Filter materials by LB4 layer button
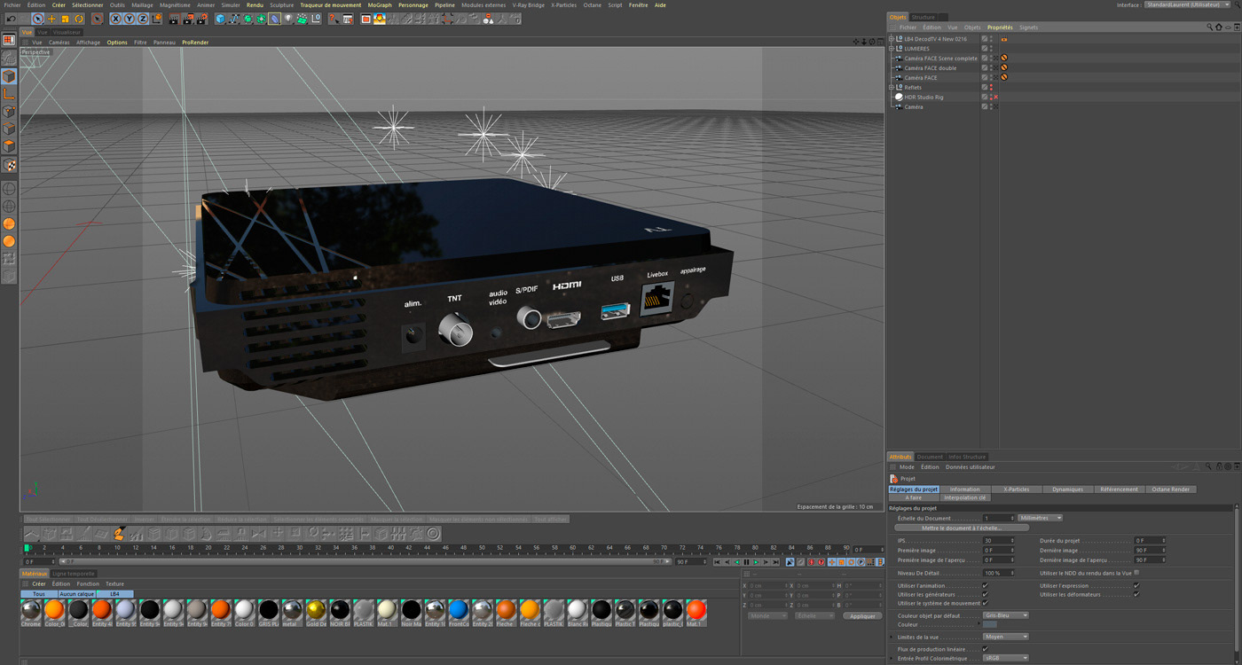The image size is (1242, 665). point(115,594)
